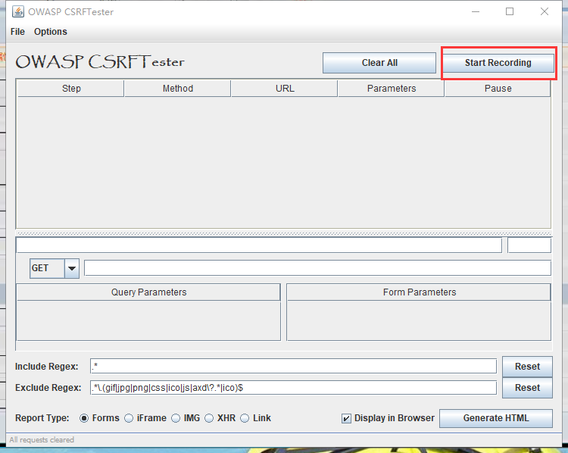Select the IMG report type
568x453 pixels.
coord(176,418)
